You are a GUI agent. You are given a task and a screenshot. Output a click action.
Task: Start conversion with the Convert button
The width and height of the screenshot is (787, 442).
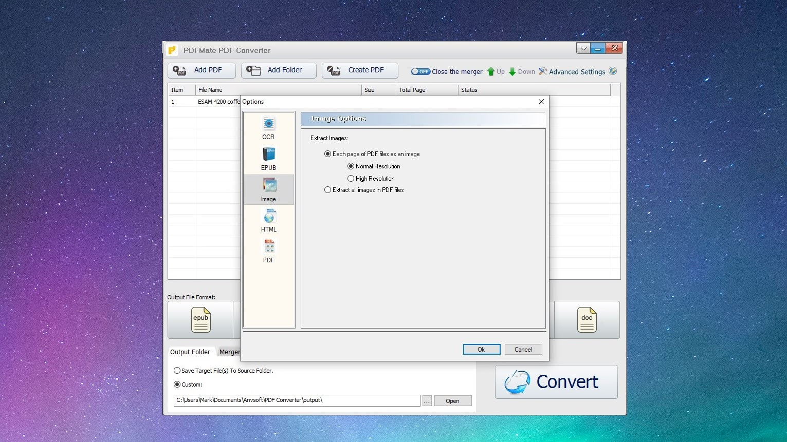coord(556,382)
